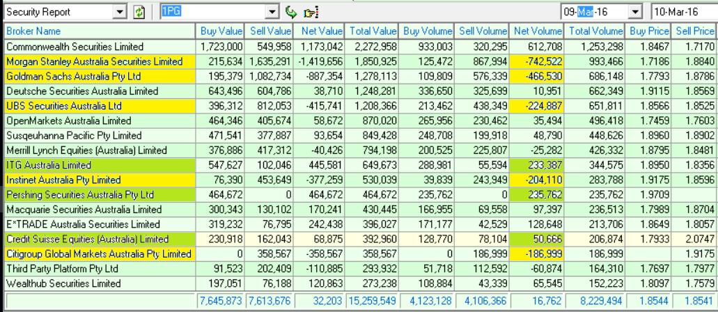Click Net Value cell -1,419,656

(x=320, y=61)
